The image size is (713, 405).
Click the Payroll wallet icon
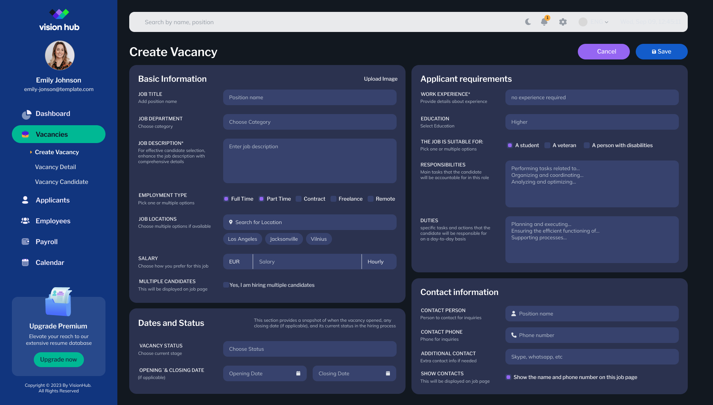(x=25, y=242)
